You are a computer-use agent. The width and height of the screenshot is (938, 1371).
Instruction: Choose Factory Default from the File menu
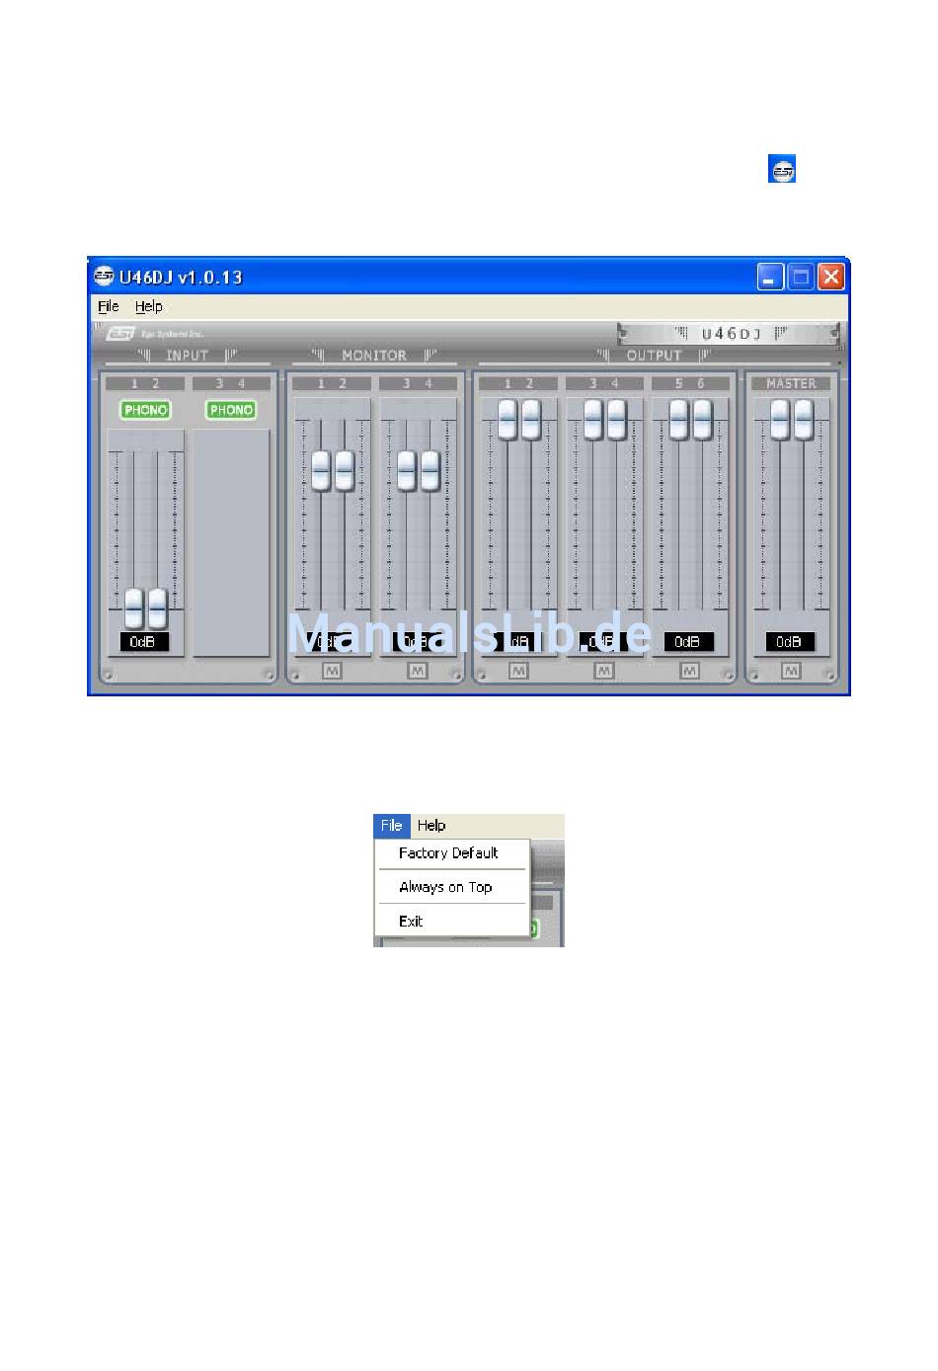pyautogui.click(x=448, y=853)
